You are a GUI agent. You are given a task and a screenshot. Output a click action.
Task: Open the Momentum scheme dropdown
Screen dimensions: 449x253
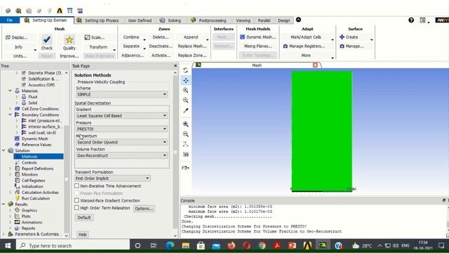tap(121, 142)
